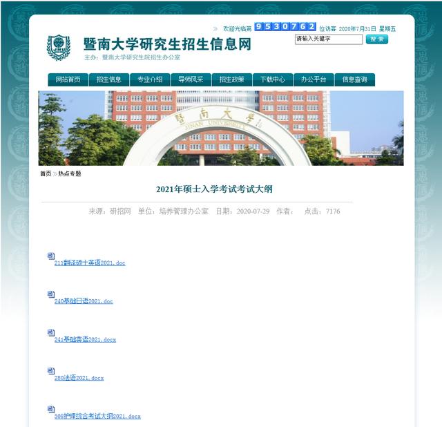
Task: Click the campus arch banner image
Action: point(221,128)
